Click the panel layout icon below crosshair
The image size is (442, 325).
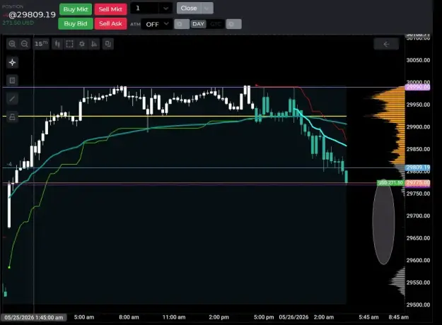[x=13, y=81]
